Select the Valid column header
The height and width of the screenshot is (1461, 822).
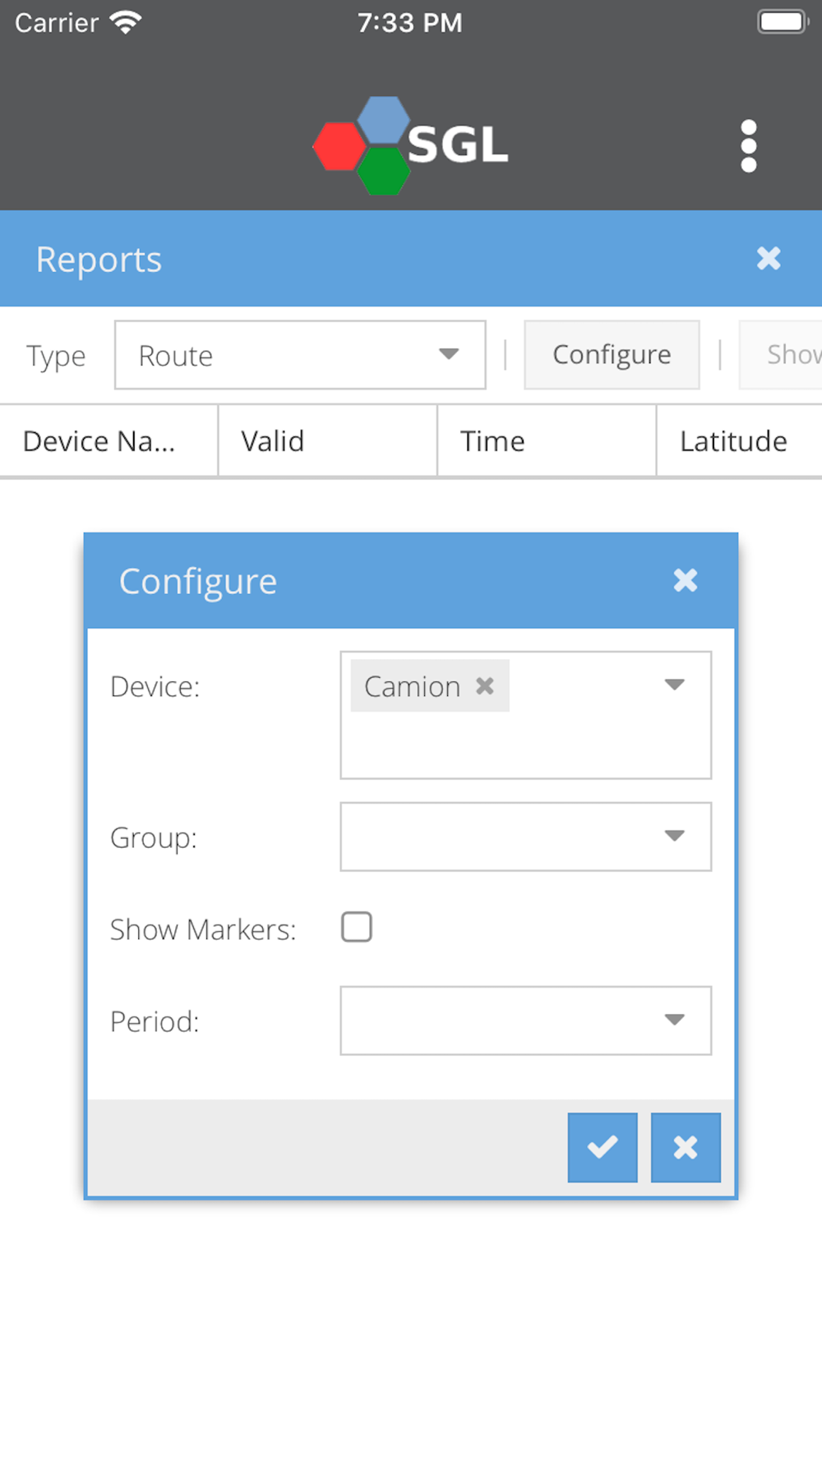(x=327, y=441)
